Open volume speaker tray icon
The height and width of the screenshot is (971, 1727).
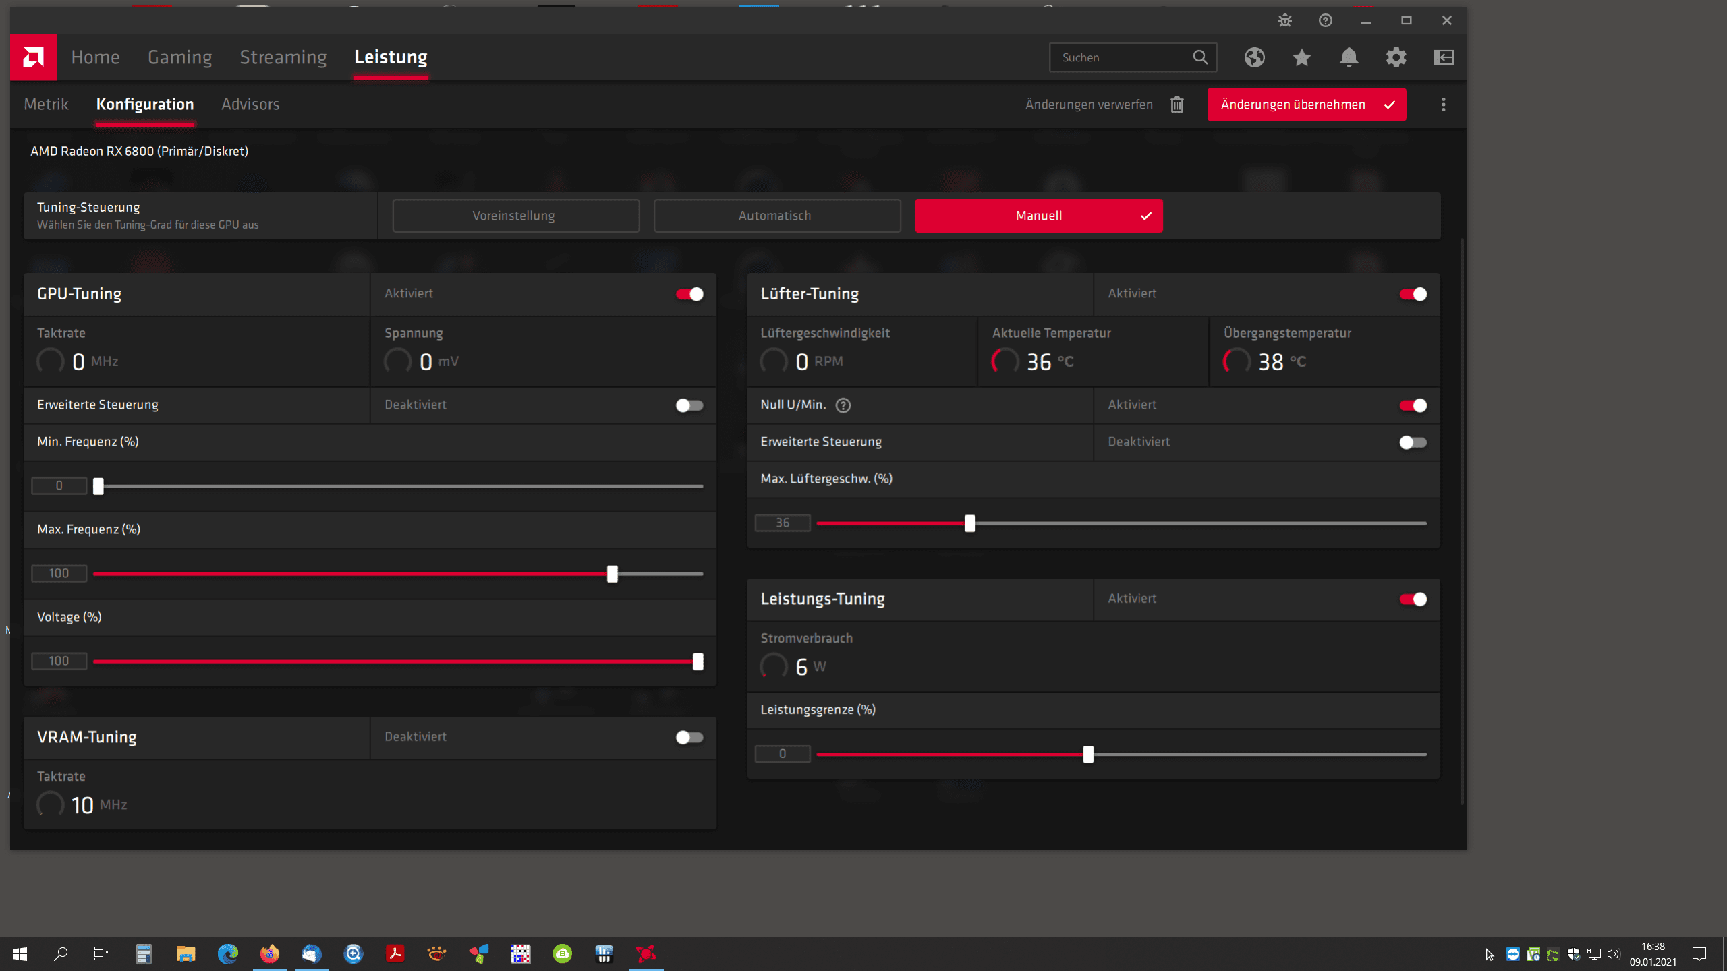point(1613,954)
